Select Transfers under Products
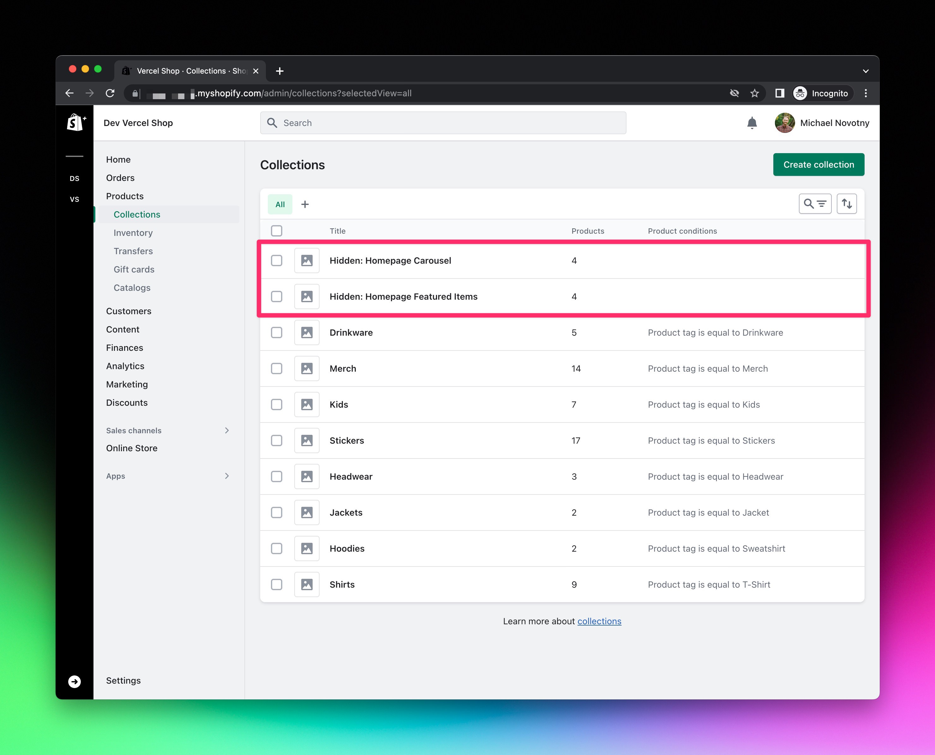 click(x=133, y=251)
